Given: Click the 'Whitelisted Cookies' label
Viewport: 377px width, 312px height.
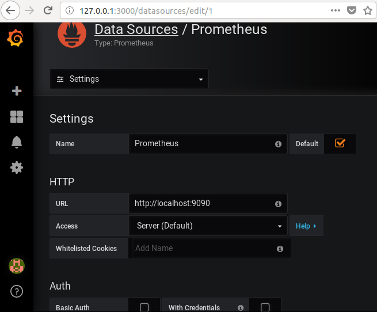Looking at the screenshot, I should pyautogui.click(x=86, y=249).
